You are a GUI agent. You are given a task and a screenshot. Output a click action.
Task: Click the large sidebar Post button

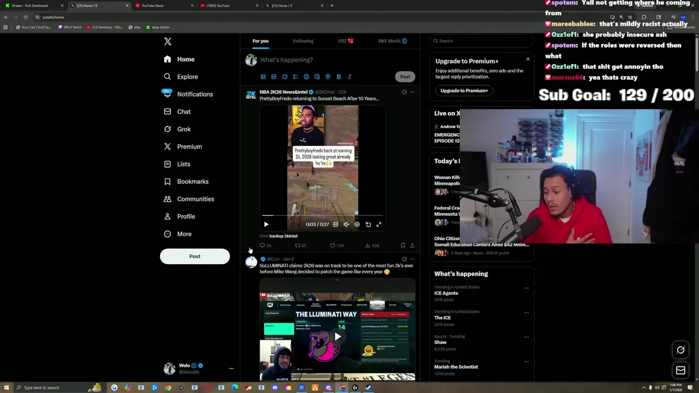(x=195, y=256)
